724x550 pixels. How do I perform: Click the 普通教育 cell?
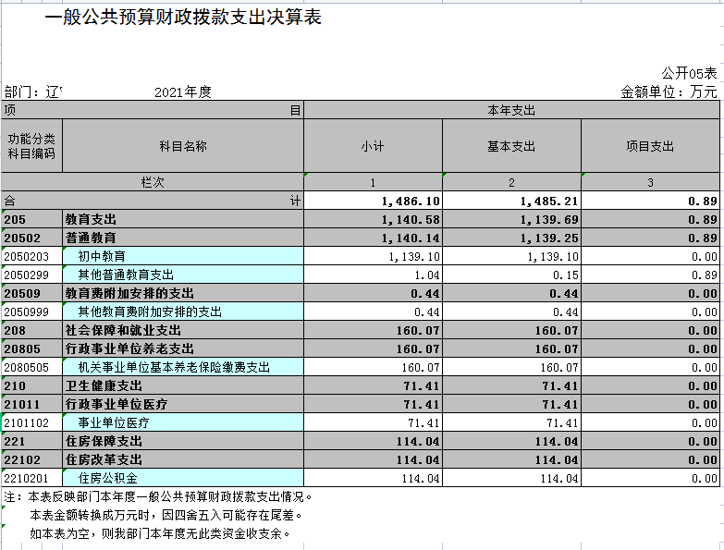pyautogui.click(x=183, y=238)
